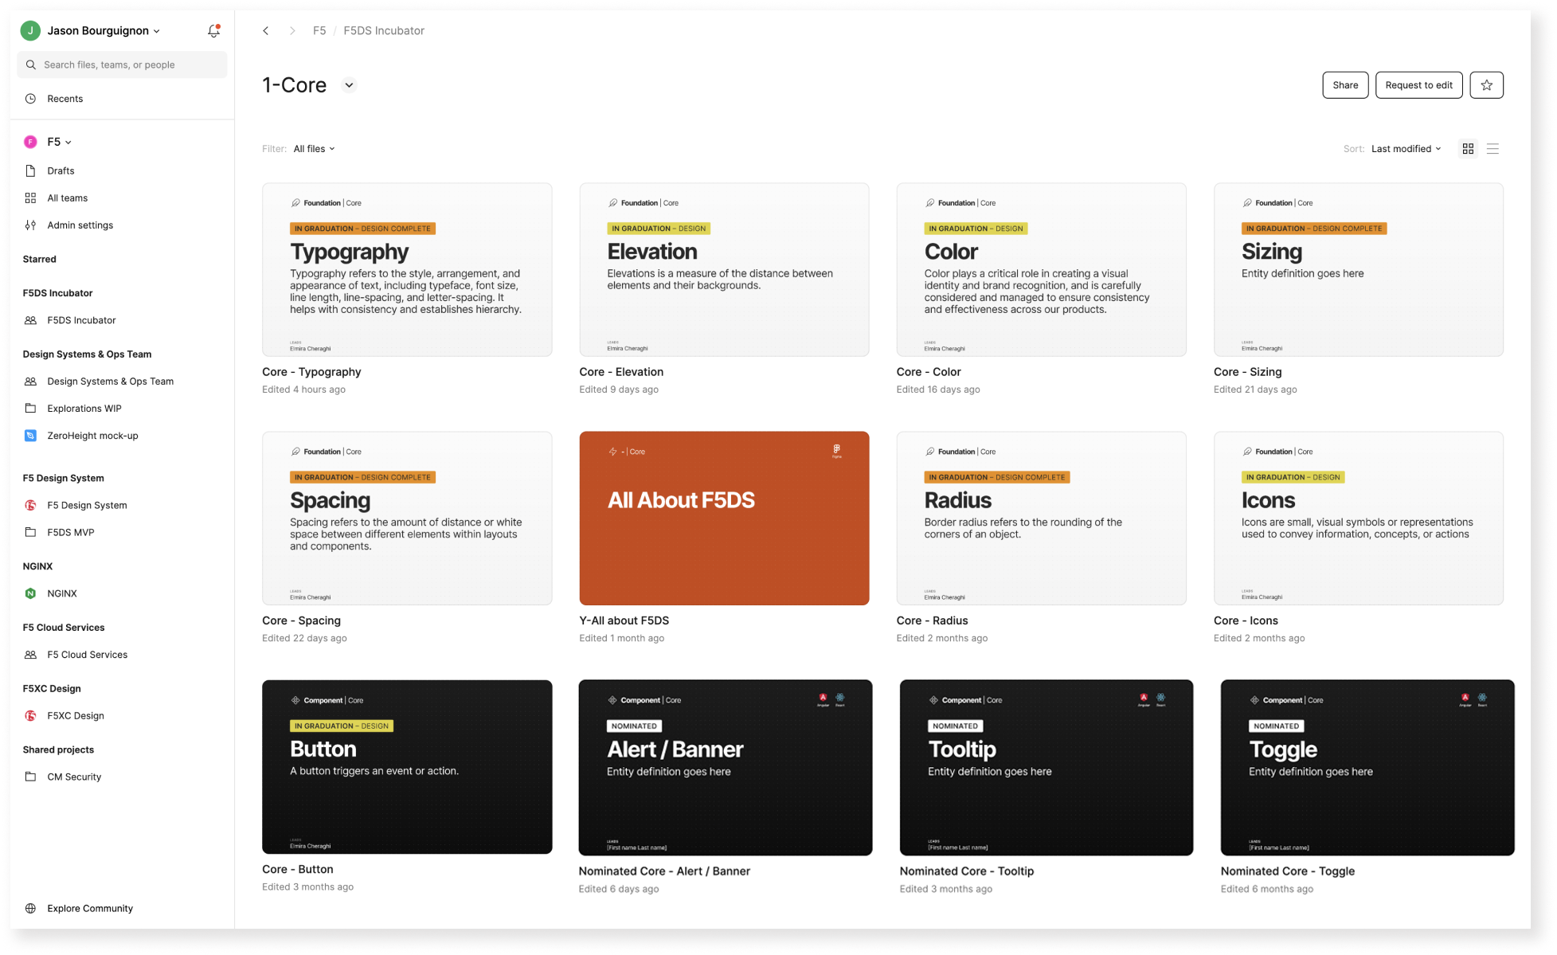This screenshot has width=1557, height=955.
Task: Click the green J user avatar
Action: pos(30,30)
